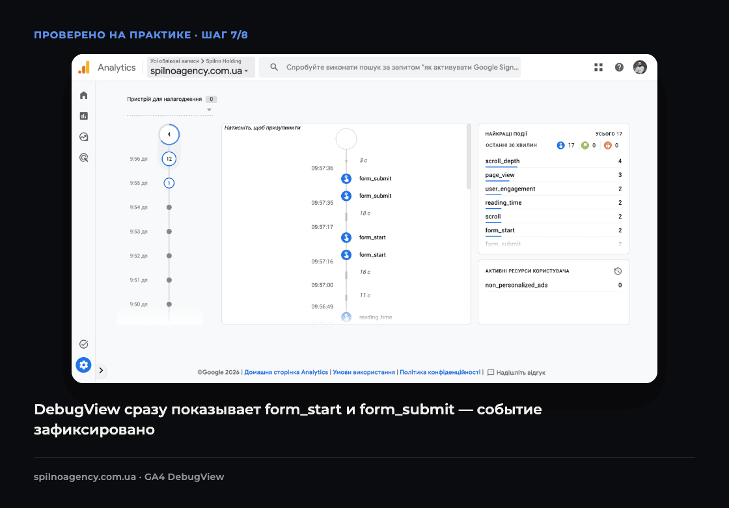Select the 9:52 timeline dot
The height and width of the screenshot is (508, 729).
[x=169, y=256]
